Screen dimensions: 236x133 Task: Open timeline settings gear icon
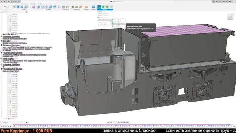point(234,126)
